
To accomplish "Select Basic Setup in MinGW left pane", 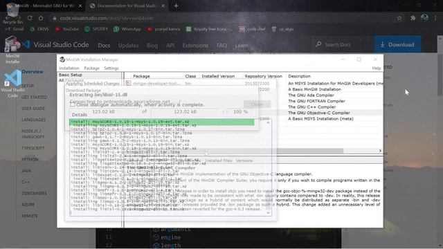I will tap(71, 75).
